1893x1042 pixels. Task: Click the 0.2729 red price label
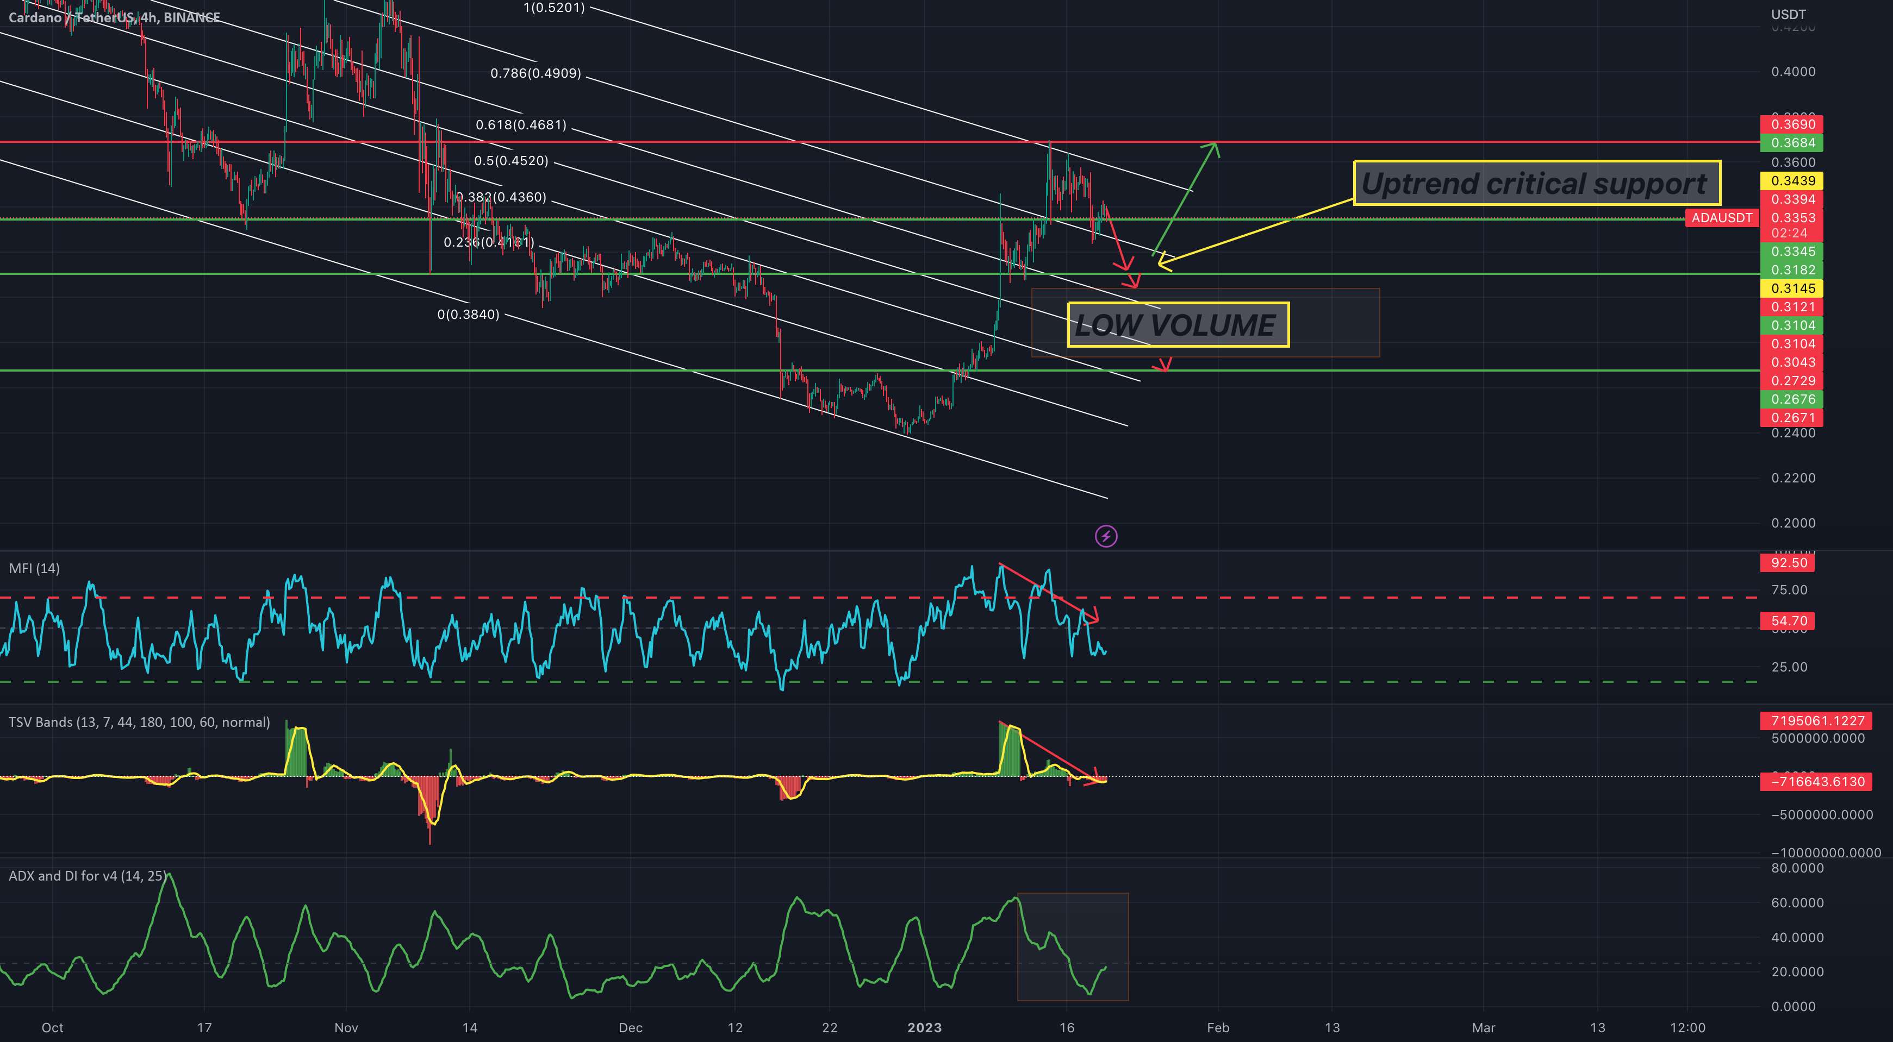1791,381
